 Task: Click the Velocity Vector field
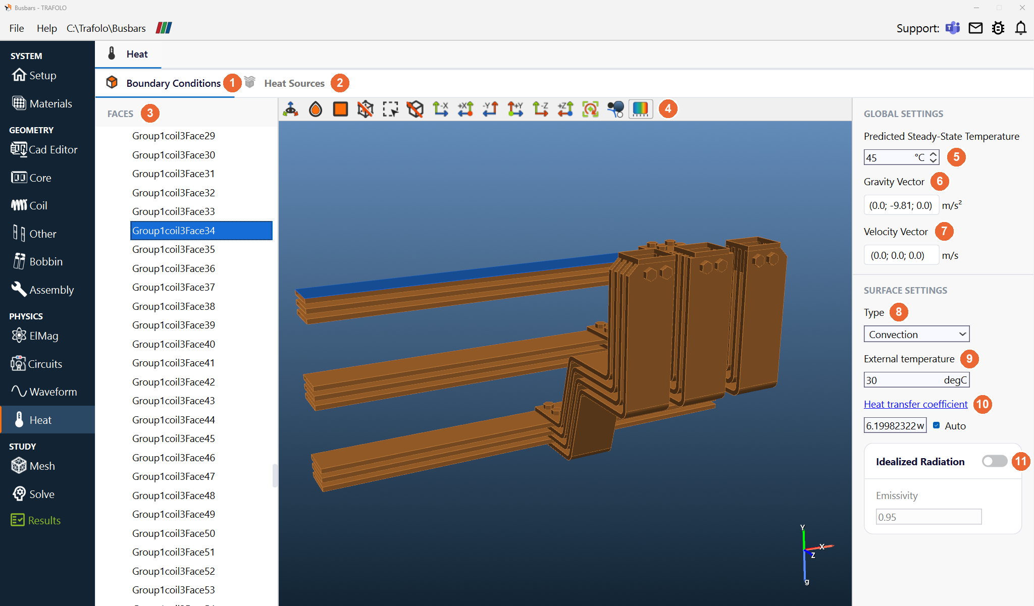pos(901,255)
